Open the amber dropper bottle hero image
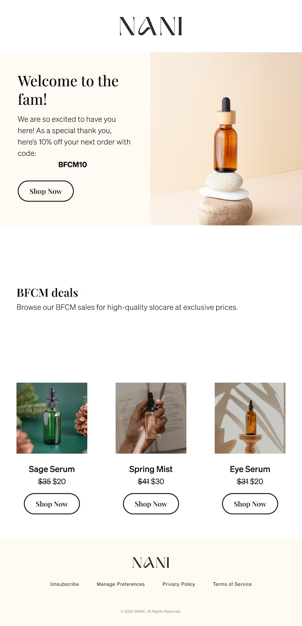302x626 pixels. (x=226, y=139)
